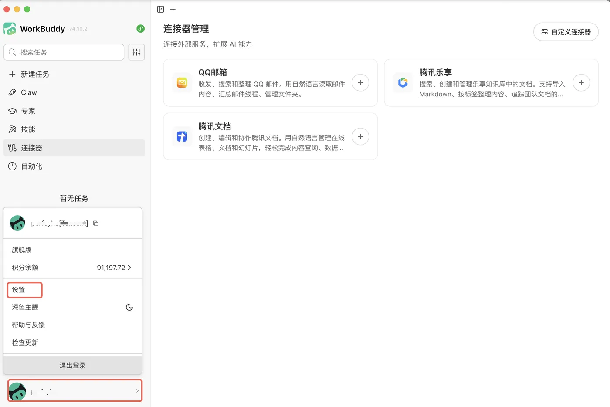The height and width of the screenshot is (407, 610).
Task: Select the 连接器 sidebar item
Action: [74, 148]
